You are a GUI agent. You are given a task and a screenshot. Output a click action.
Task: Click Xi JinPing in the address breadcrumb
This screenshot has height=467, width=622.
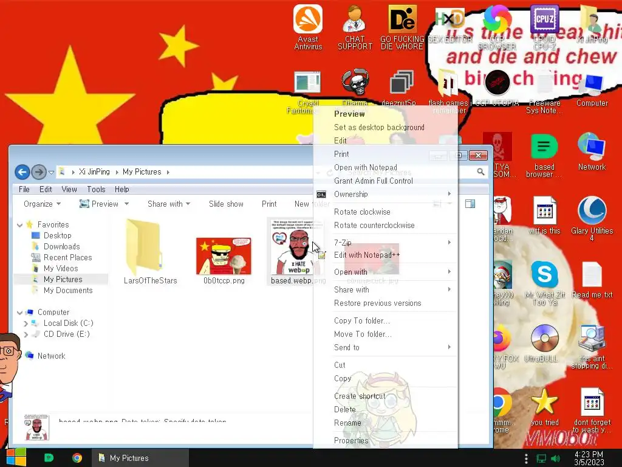click(94, 171)
